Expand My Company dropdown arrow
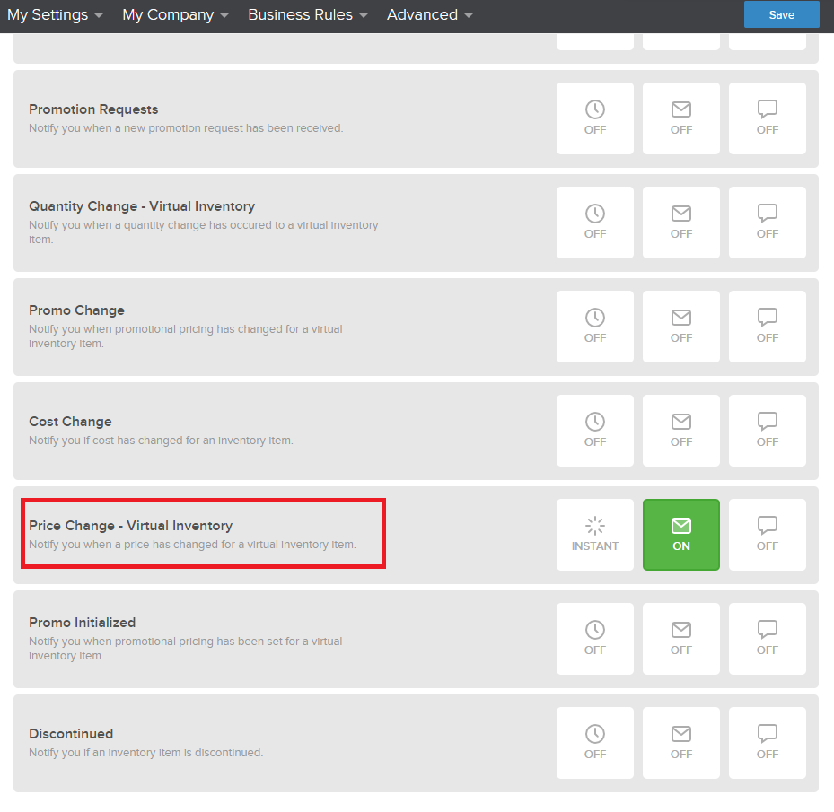Screen dimensions: 834x812 (224, 15)
